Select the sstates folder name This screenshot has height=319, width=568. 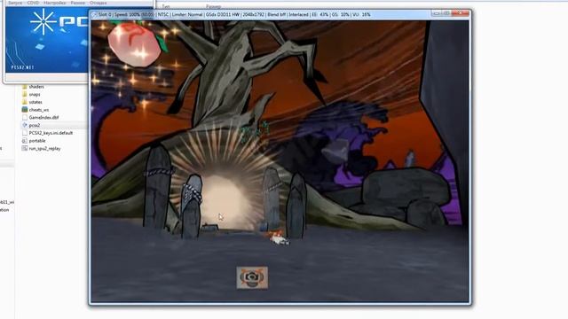click(35, 102)
